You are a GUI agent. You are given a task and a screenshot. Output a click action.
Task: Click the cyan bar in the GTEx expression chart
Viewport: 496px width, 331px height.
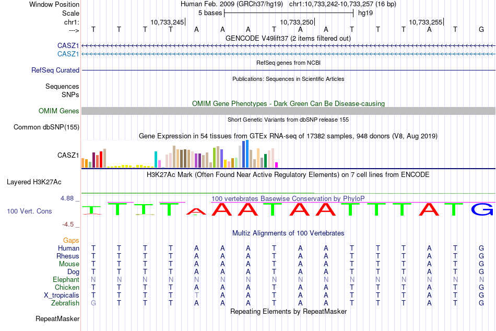(156, 159)
